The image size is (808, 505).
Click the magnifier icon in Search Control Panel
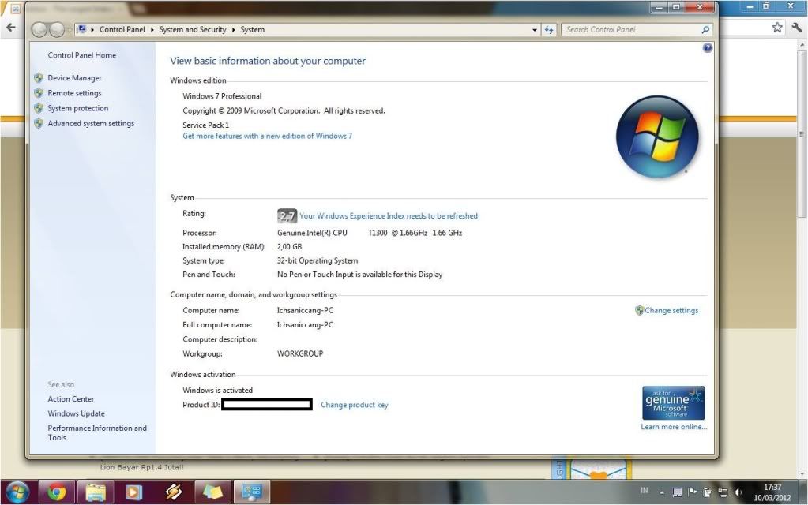[x=705, y=30]
